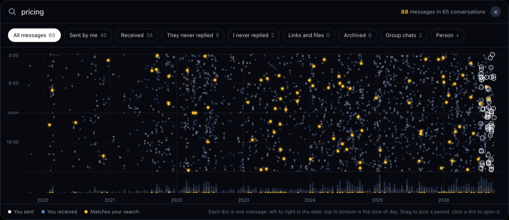Viewport: 509px width, 220px height.
Task: Click the 2025 year axis label
Action: [377, 200]
